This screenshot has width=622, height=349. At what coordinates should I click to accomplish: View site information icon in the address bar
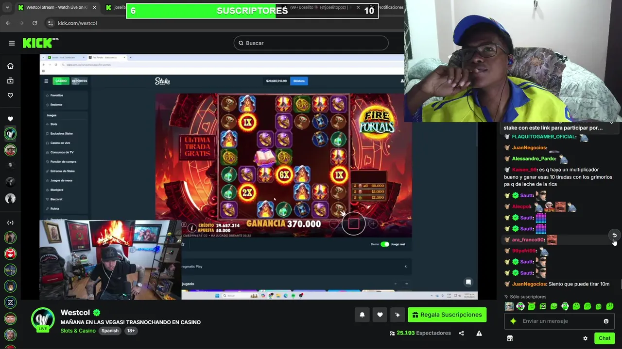pos(51,23)
